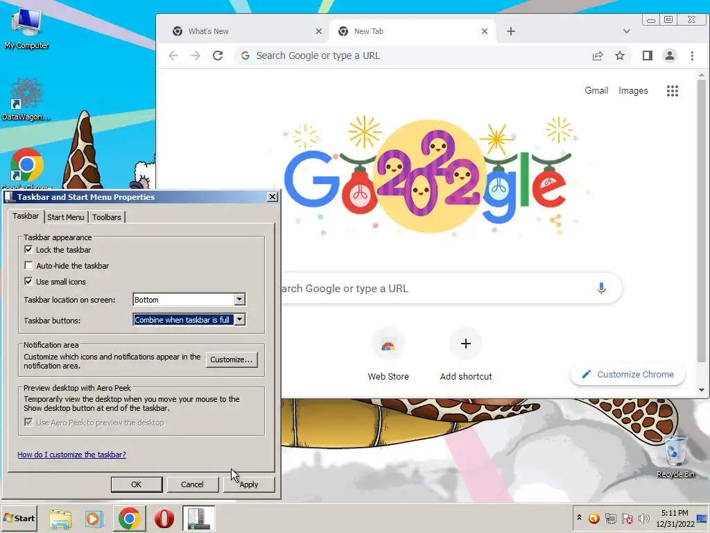Open Gmail link

(x=596, y=91)
